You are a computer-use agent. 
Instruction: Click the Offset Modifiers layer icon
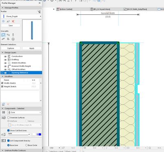tap(9, 69)
